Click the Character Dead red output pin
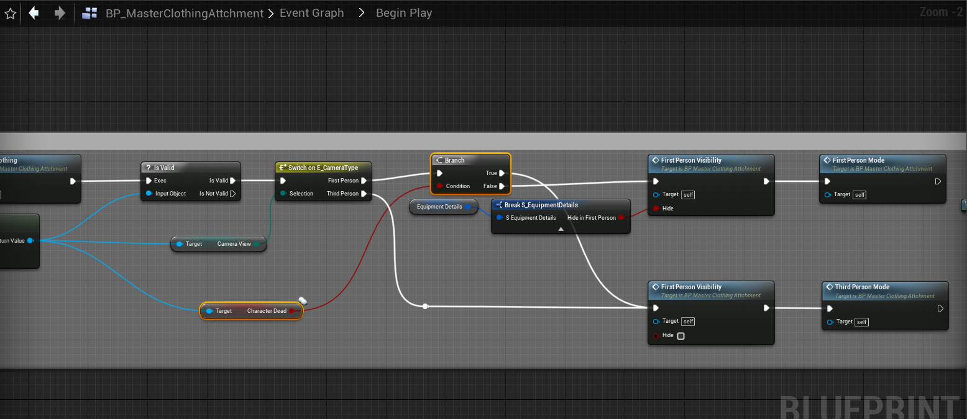967x419 pixels. pos(292,311)
